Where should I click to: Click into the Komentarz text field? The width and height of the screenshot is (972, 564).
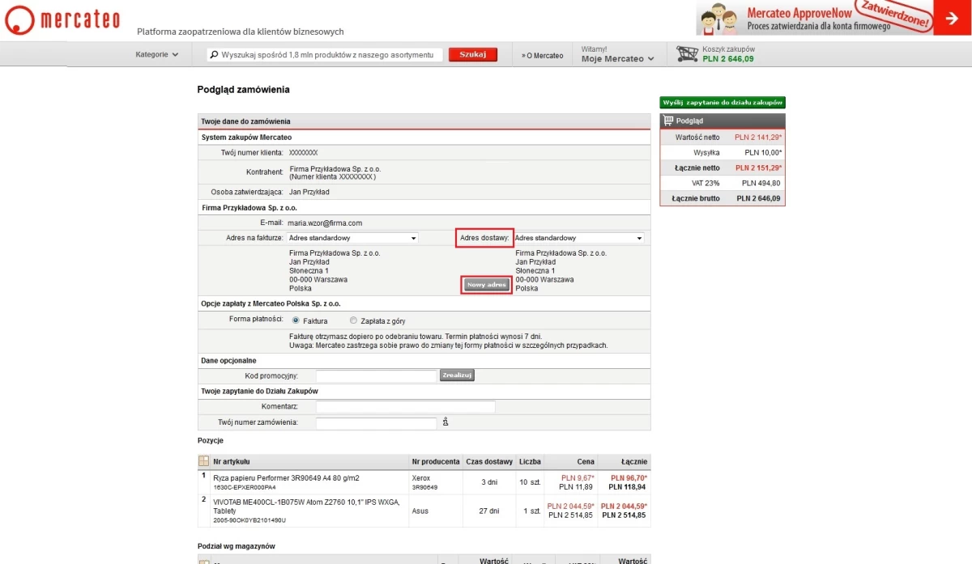[405, 406]
